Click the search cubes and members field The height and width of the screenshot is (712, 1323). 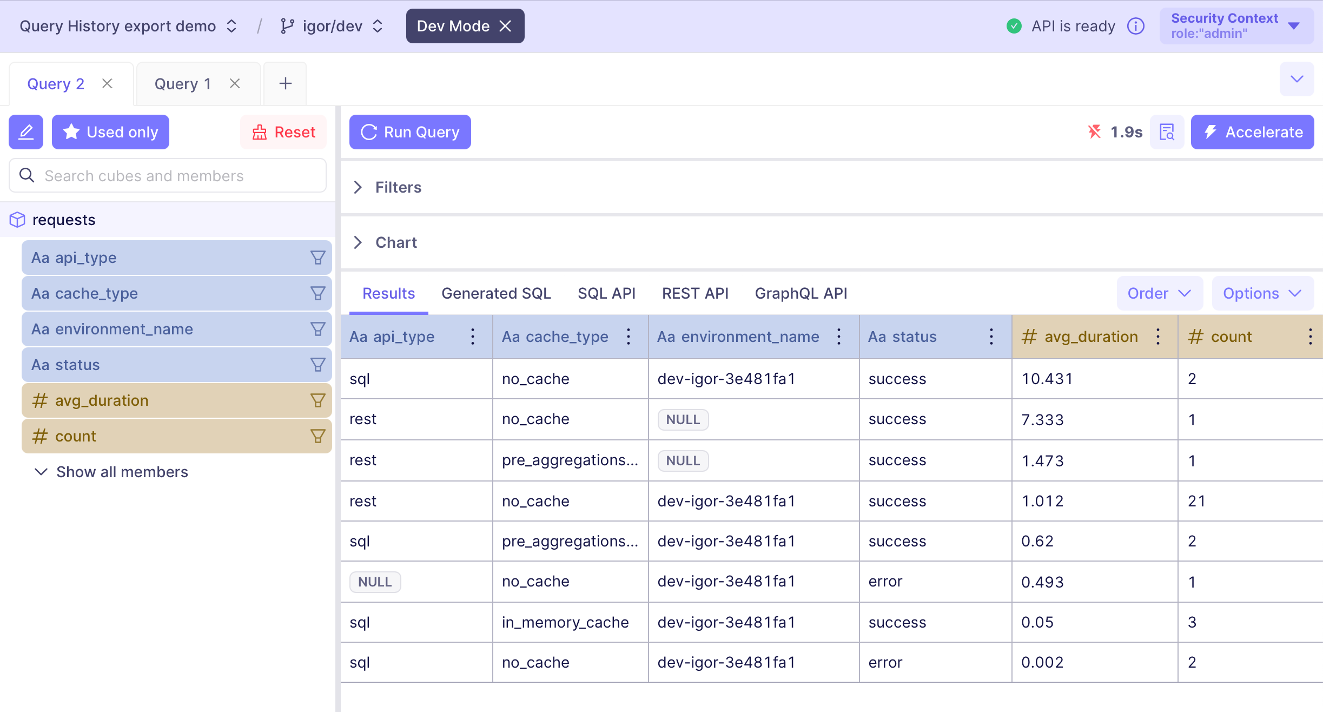tap(168, 176)
